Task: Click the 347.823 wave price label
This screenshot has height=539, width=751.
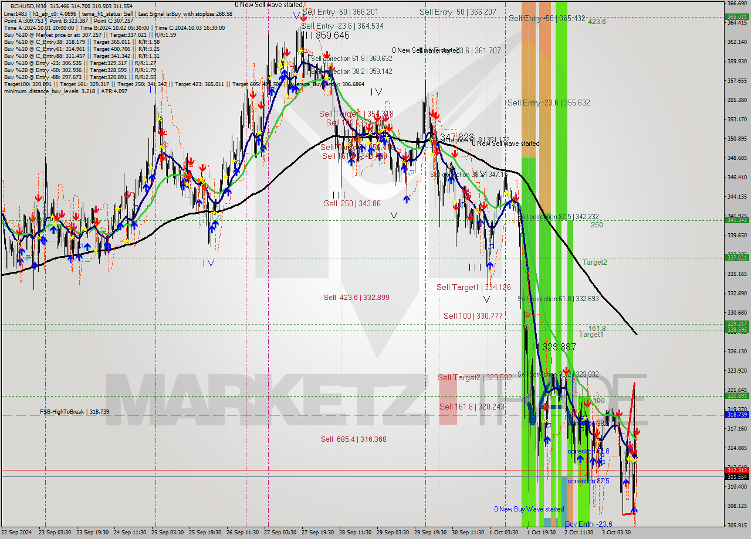Action: tap(456, 137)
